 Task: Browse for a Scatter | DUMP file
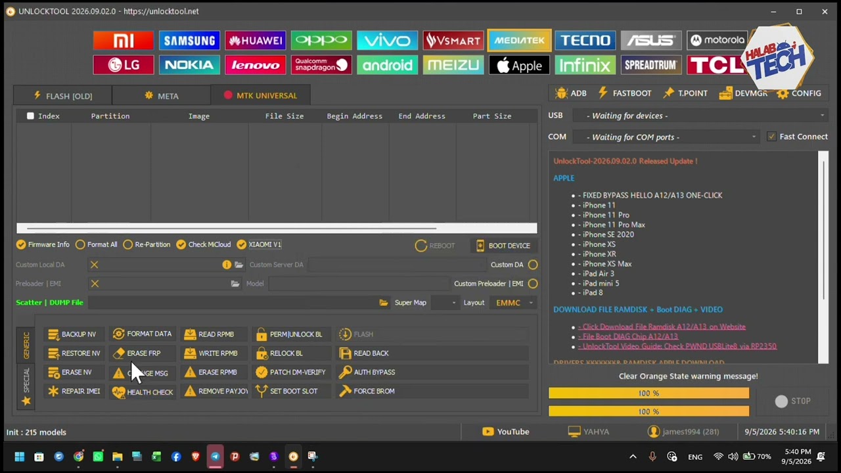[384, 303]
